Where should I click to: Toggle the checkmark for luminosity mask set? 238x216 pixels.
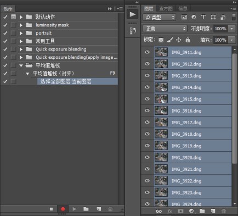5,25
